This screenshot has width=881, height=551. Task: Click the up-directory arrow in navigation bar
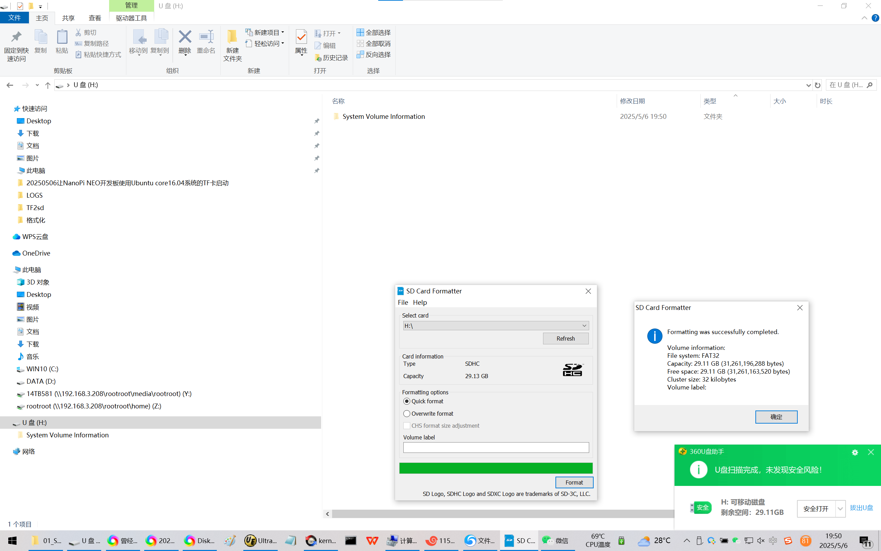coord(48,85)
